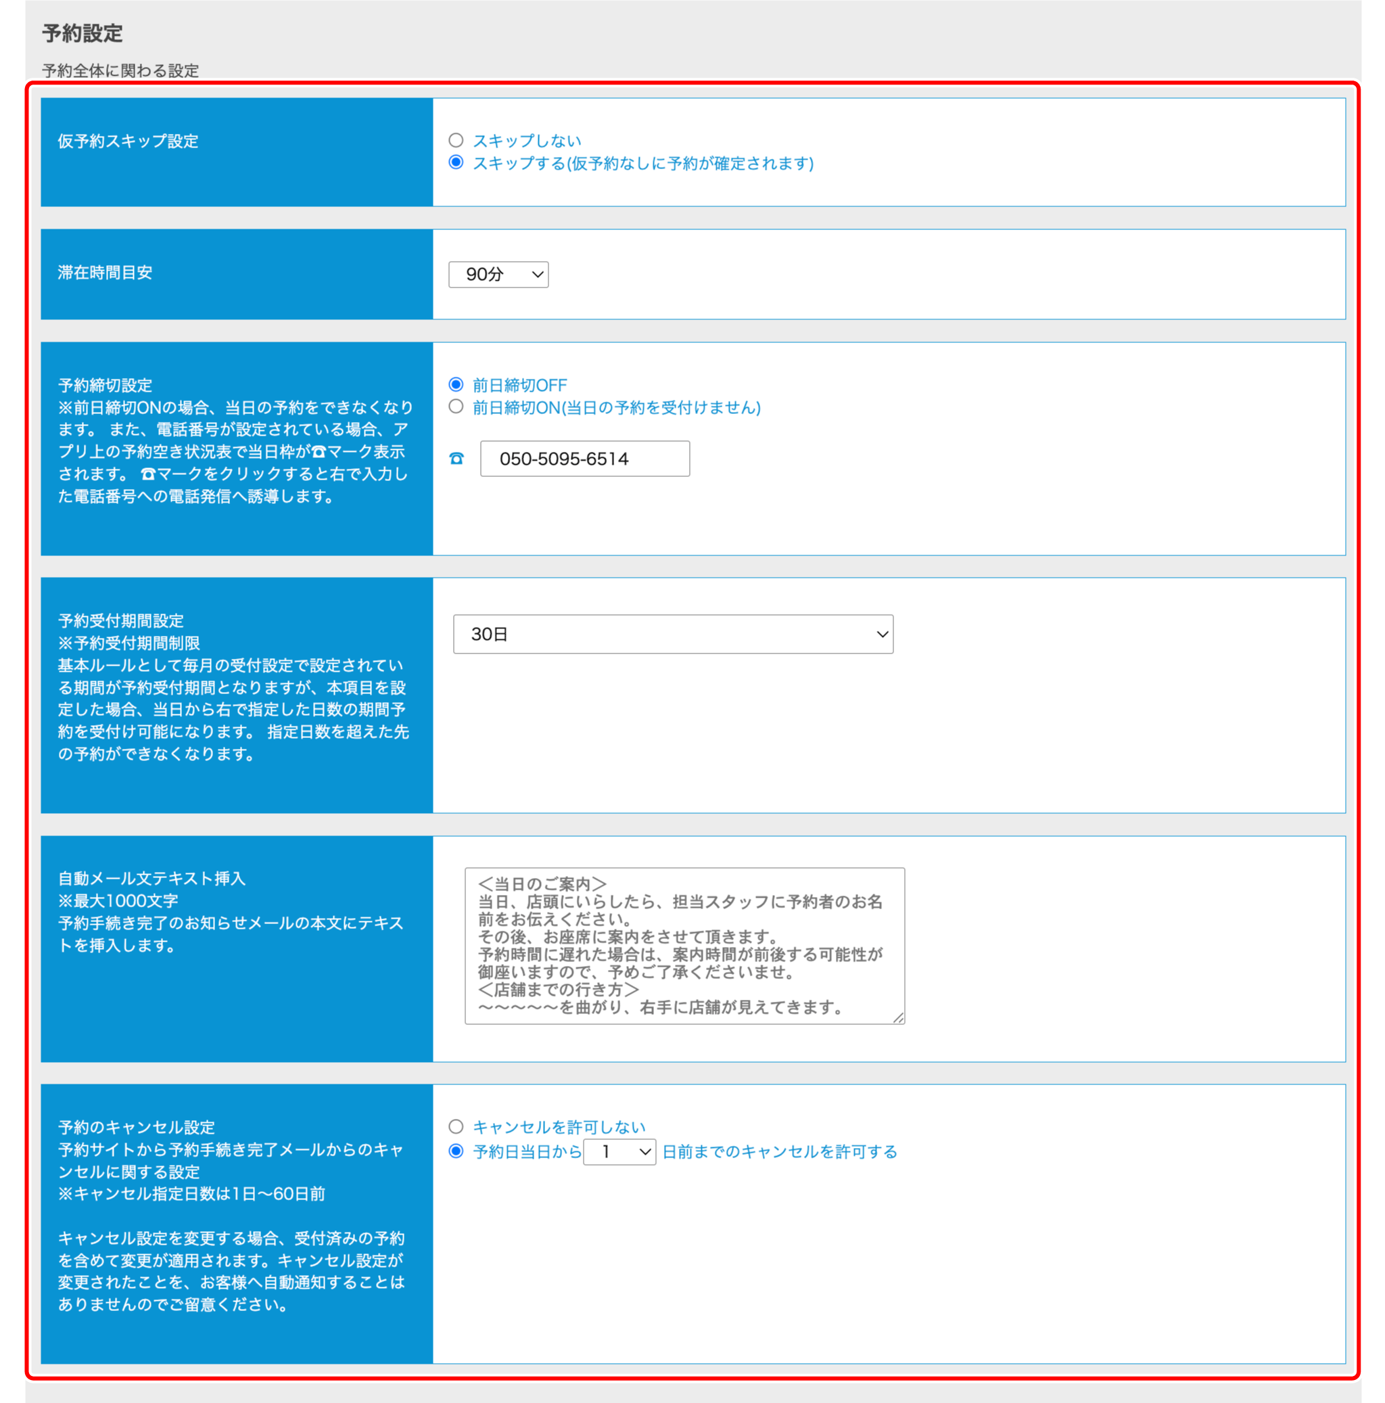The height and width of the screenshot is (1403, 1385).
Task: Click 前日締切ON(当日の予約を受付けません) label
Action: (x=616, y=407)
